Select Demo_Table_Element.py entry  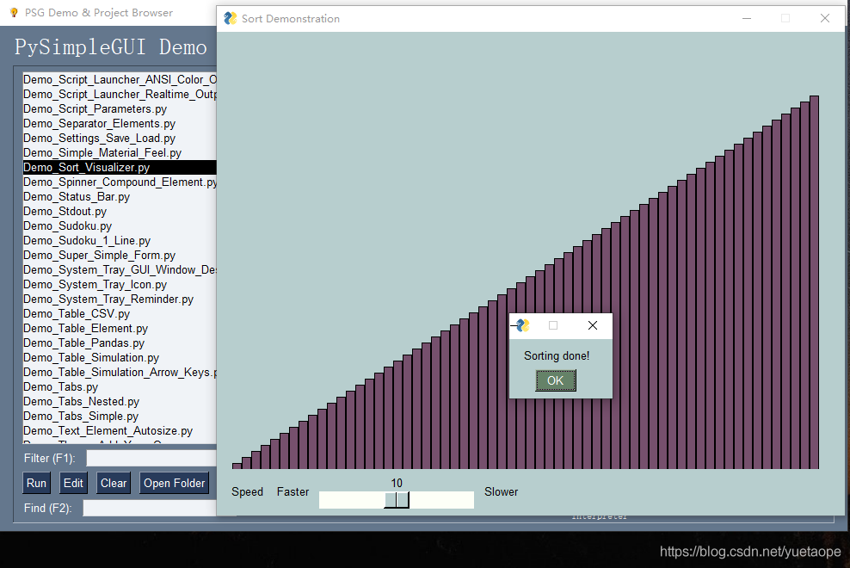point(120,328)
